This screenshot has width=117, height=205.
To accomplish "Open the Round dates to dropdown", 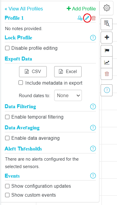I will [68, 95].
